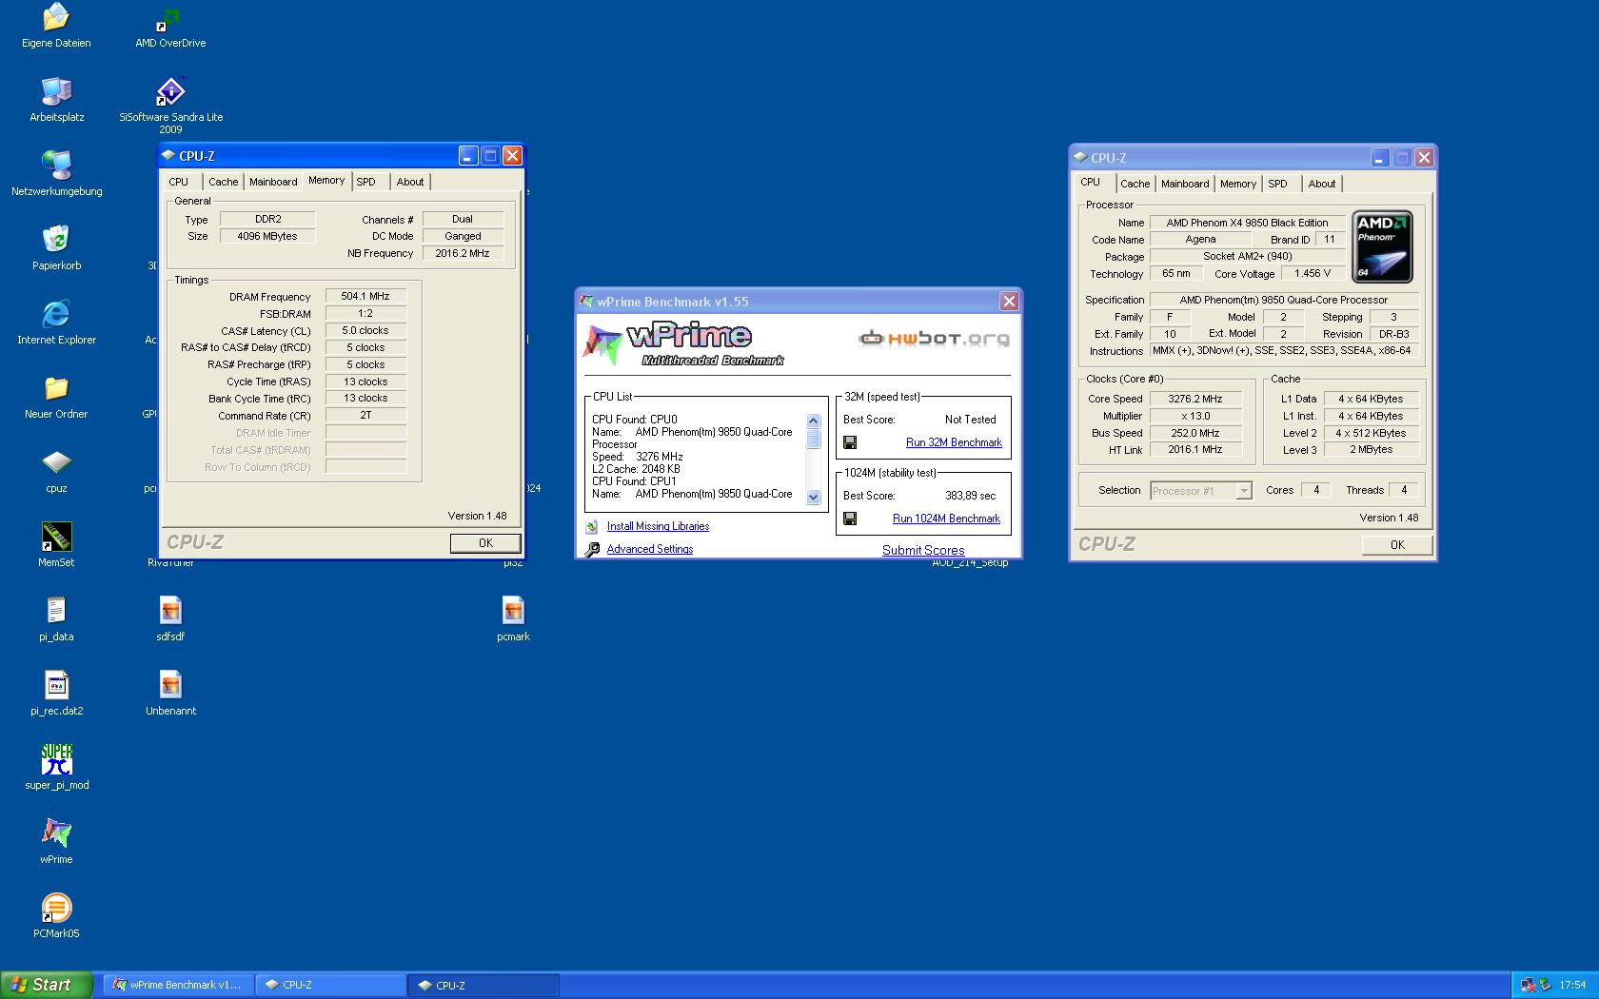This screenshot has width=1599, height=999.
Task: Open SPD tab in right CPU-Z
Action: (x=1278, y=184)
